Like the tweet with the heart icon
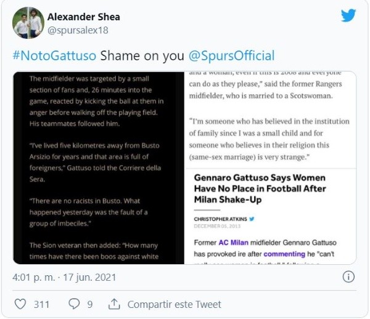The width and height of the screenshot is (370, 319). pos(20,304)
